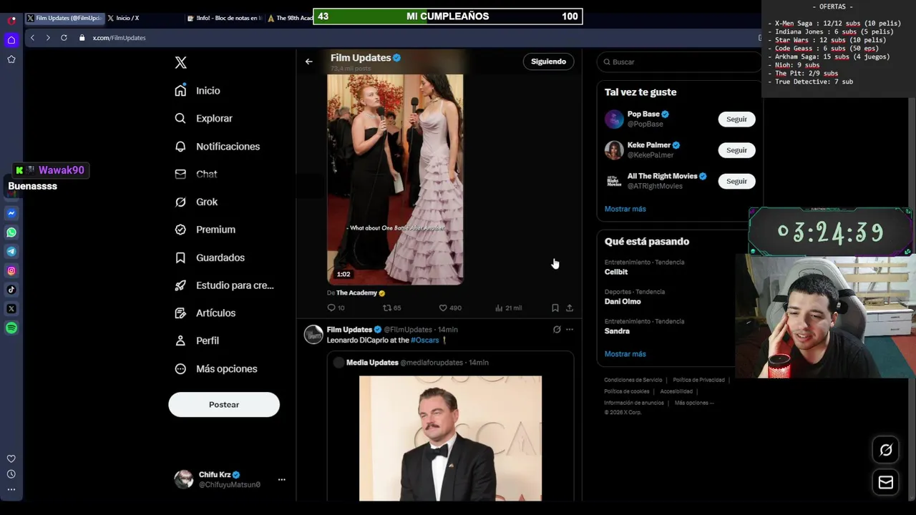The height and width of the screenshot is (515, 916).
Task: Click Condiciones de Servicio link
Action: pyautogui.click(x=633, y=380)
